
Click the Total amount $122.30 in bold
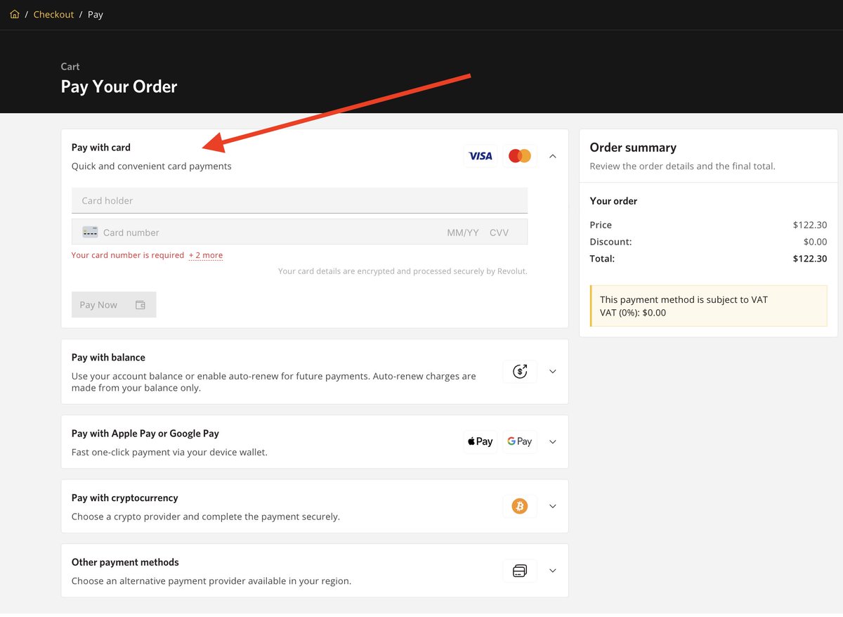tap(810, 259)
